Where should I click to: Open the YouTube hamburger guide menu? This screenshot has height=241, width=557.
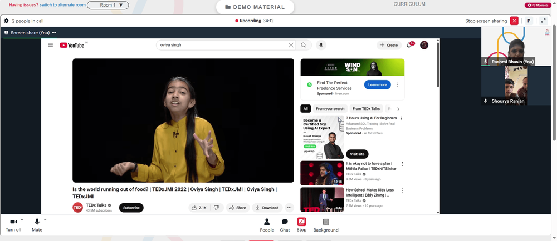tap(51, 45)
